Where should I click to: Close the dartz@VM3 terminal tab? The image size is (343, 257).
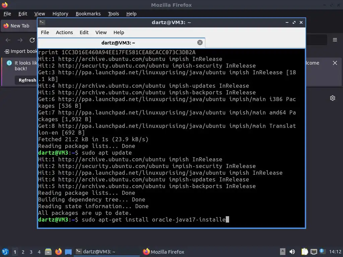click(x=200, y=42)
